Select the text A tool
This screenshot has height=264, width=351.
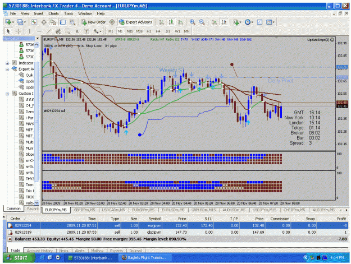(x=77, y=31)
